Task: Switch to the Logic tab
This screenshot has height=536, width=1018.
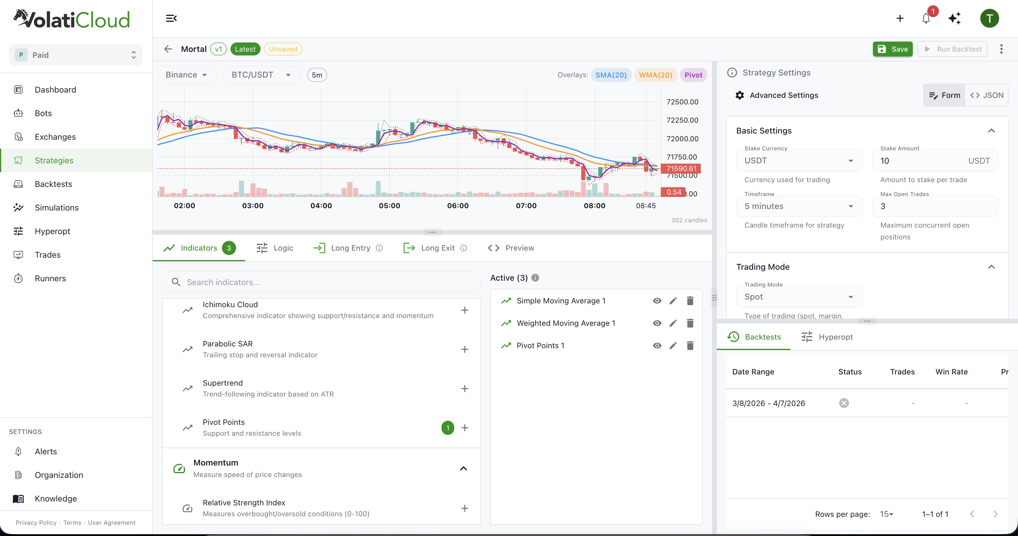Action: click(x=274, y=248)
